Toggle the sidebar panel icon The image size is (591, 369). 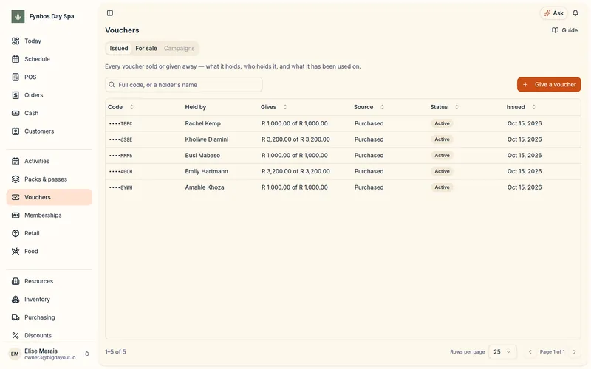(110, 13)
